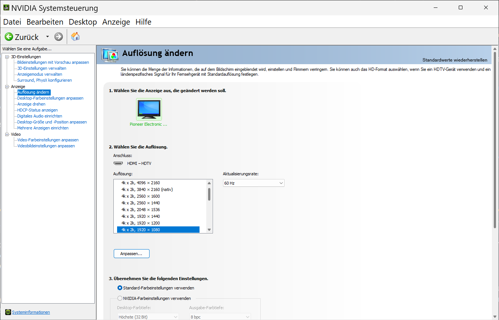Image resolution: width=499 pixels, height=320 pixels.
Task: Collapse the 3D-Einstellungen tree node
Action: tap(7, 57)
